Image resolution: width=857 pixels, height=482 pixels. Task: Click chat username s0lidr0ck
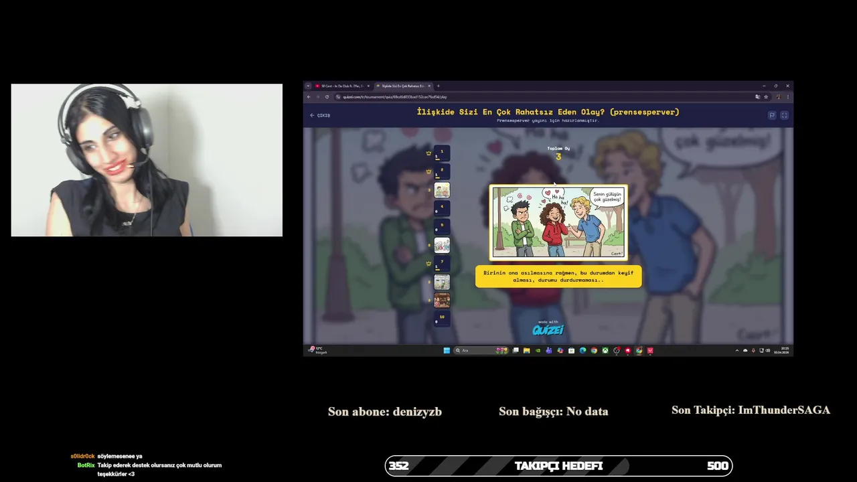pyautogui.click(x=83, y=457)
